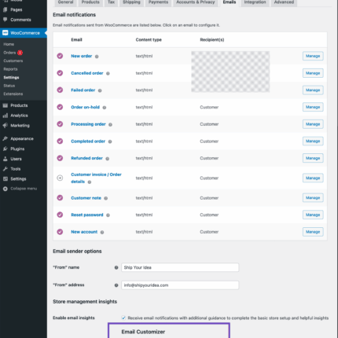Screen dimensions: 338x338
Task: Click help icon next to "From" name
Action: pyautogui.click(x=116, y=267)
